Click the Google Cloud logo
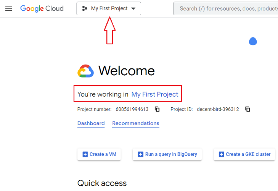This screenshot has width=278, height=191. click(x=42, y=8)
